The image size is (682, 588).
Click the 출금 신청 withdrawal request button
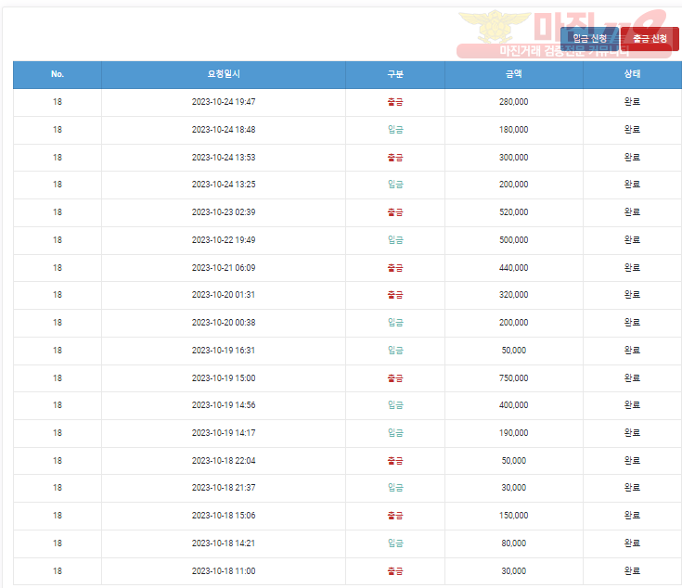tap(650, 39)
